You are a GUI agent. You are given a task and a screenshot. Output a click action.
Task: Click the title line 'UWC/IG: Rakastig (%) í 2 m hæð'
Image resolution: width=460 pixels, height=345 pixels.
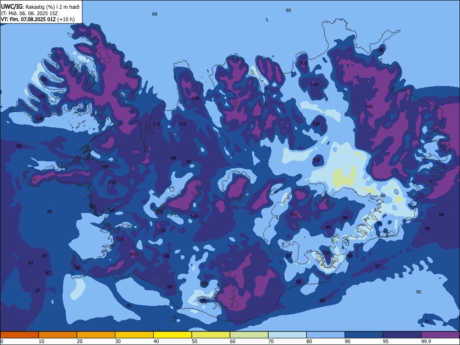(x=40, y=7)
